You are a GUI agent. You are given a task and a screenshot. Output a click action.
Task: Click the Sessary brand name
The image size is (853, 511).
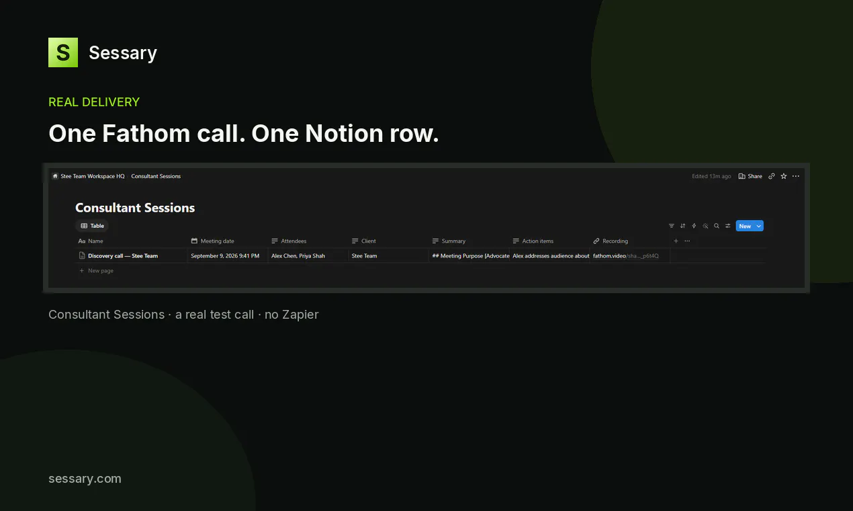(123, 52)
